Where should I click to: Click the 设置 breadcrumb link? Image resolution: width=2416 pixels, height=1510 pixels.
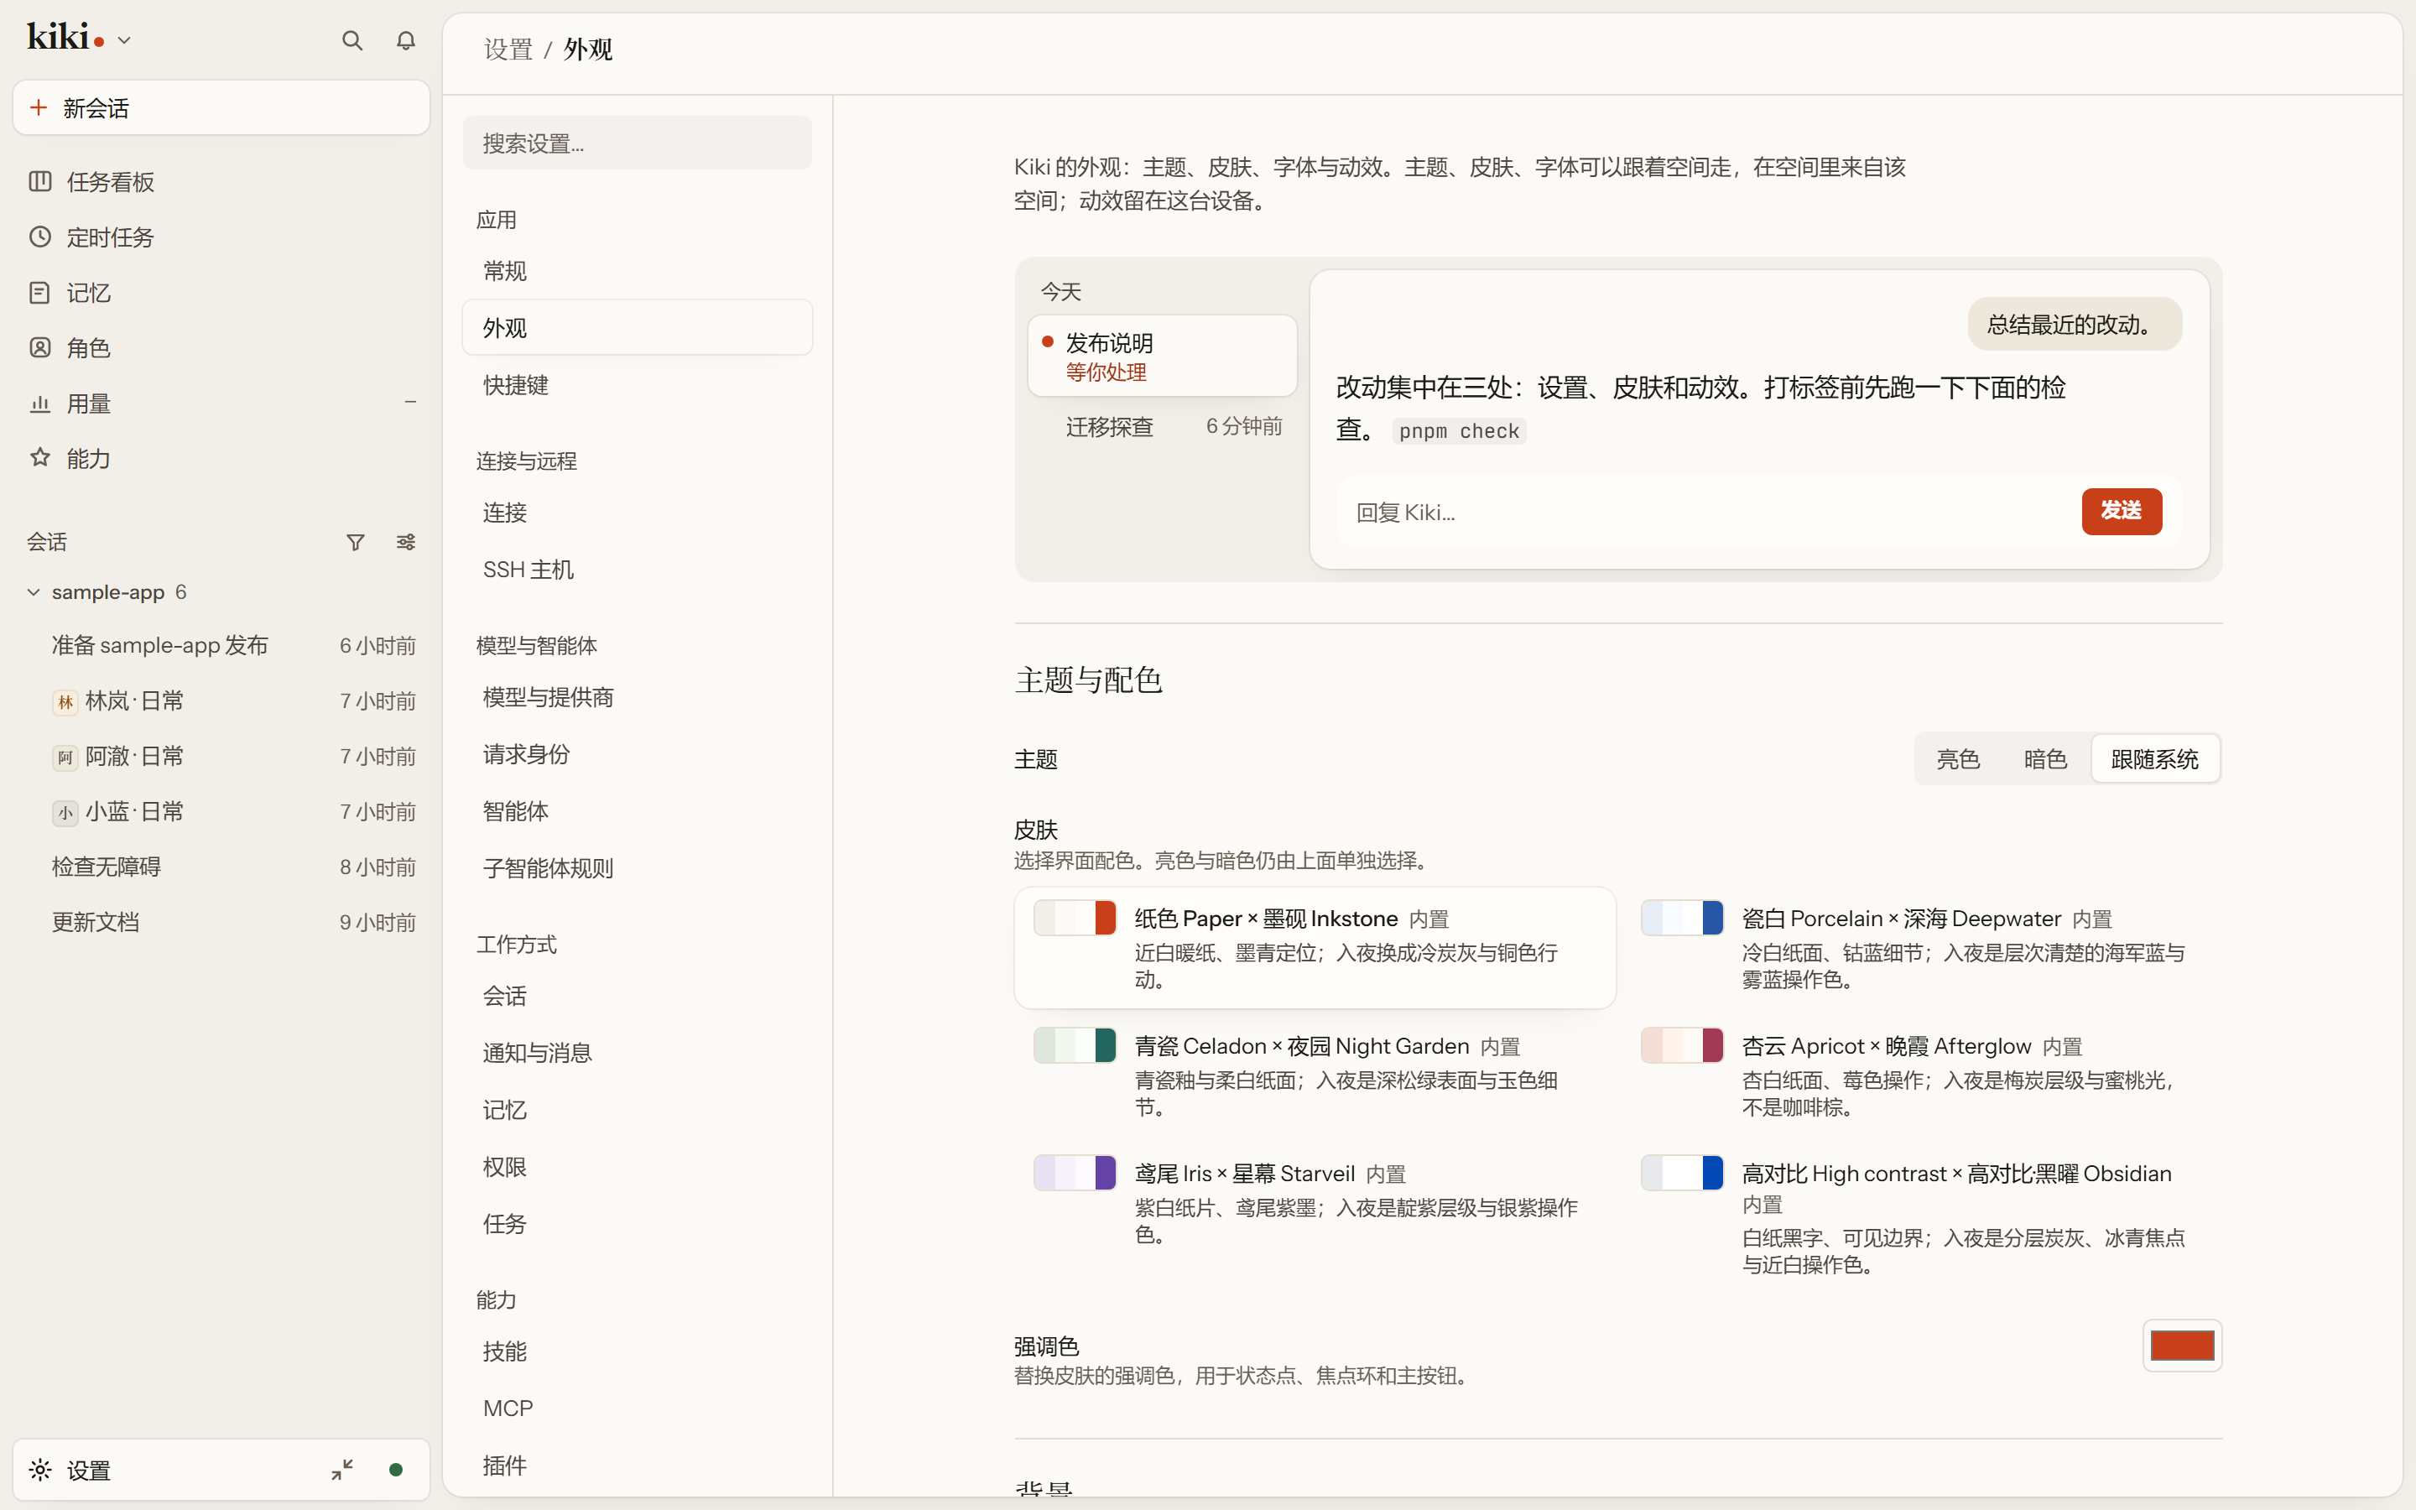click(x=508, y=49)
